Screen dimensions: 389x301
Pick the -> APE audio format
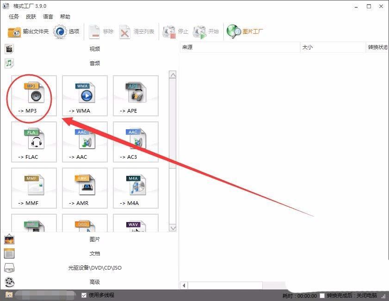pos(136,96)
